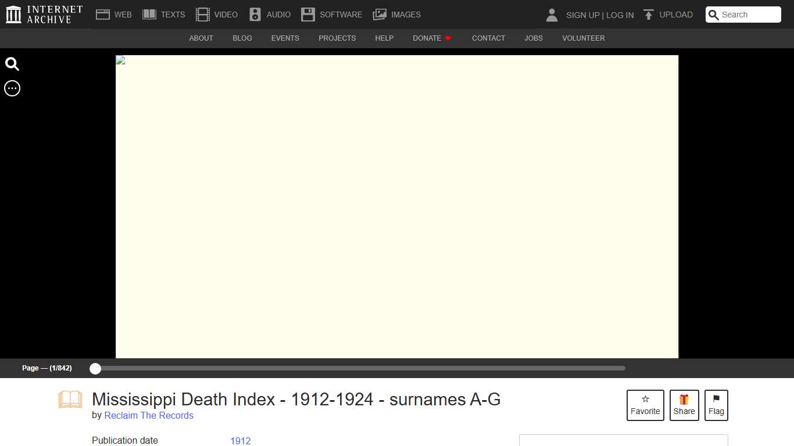Follow the Reclaim The Records link
Screen dimensions: 794x446
coord(149,415)
